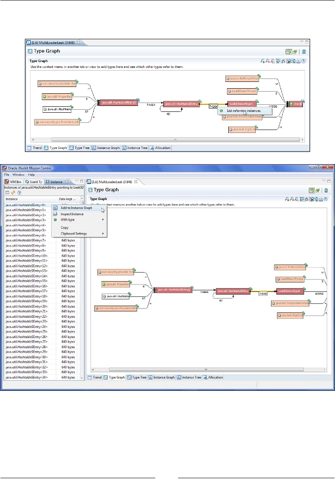Switch to Type Tree tab in upper editor
The height and width of the screenshot is (482, 335).
[x=79, y=148]
